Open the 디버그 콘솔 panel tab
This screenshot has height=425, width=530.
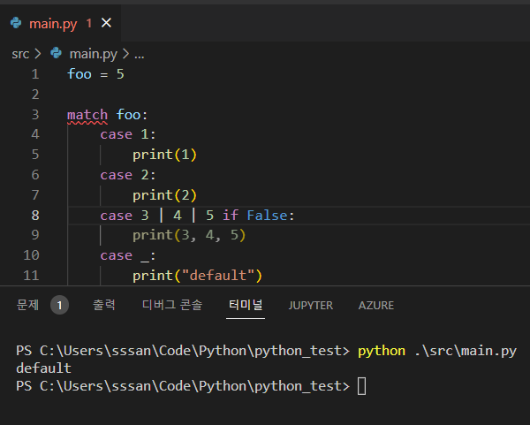171,305
